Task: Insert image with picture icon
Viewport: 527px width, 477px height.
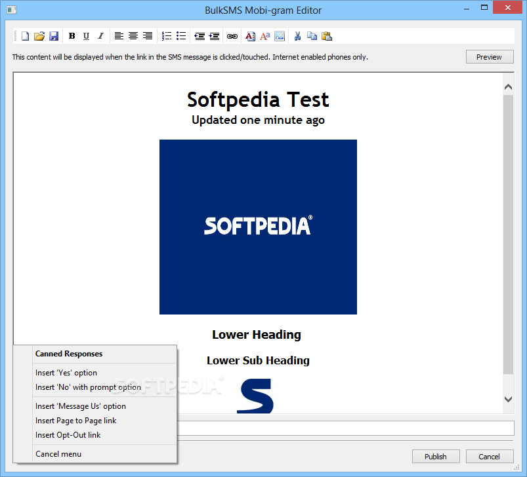Action: pyautogui.click(x=280, y=36)
